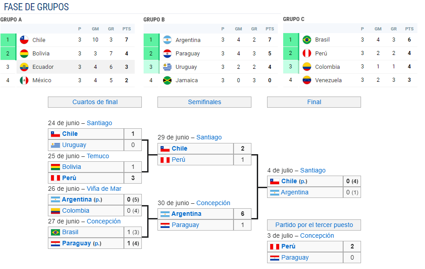This screenshot has height=269, width=425.
Task: Open the Semifinales header link
Action: point(204,102)
